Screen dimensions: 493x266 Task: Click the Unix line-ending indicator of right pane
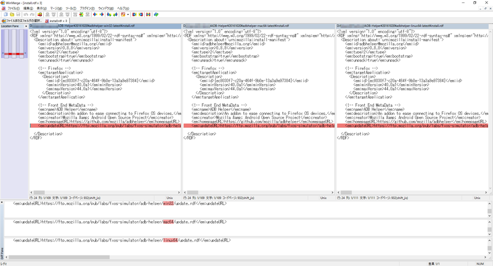tap(477, 198)
